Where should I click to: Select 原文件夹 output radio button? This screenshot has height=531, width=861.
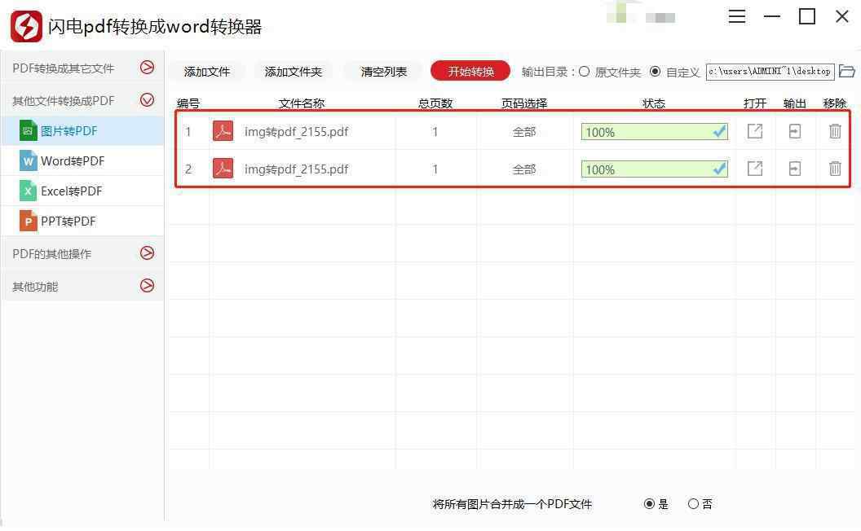pos(585,72)
